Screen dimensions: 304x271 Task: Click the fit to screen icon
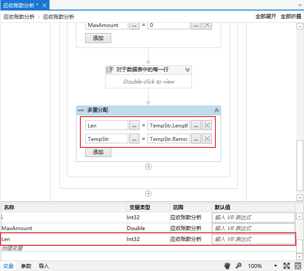point(287,266)
